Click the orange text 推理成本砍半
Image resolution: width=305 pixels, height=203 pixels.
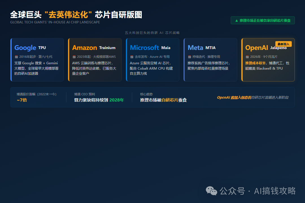click(255, 63)
